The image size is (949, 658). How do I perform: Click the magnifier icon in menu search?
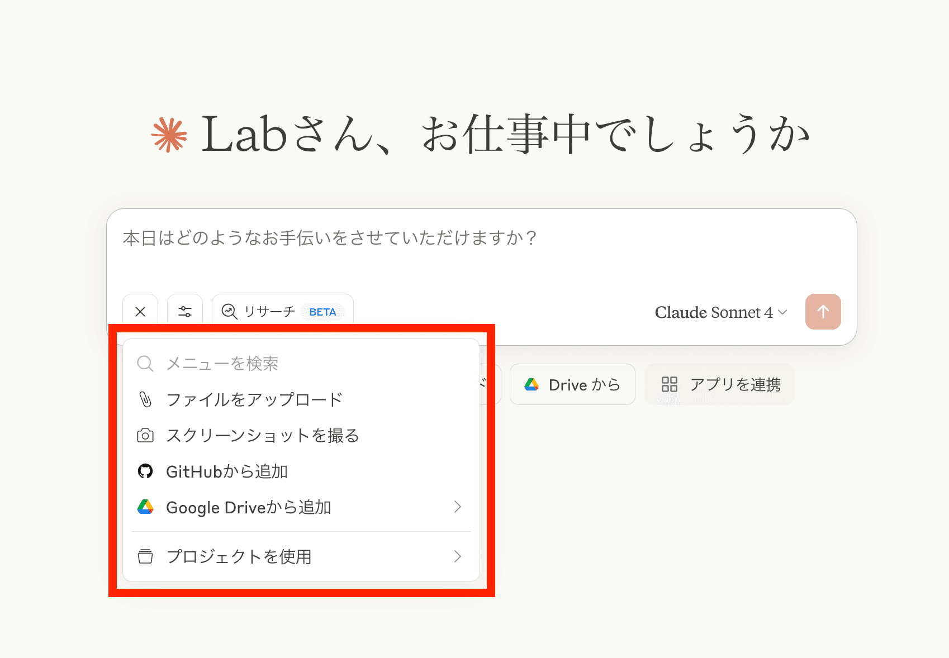point(145,364)
